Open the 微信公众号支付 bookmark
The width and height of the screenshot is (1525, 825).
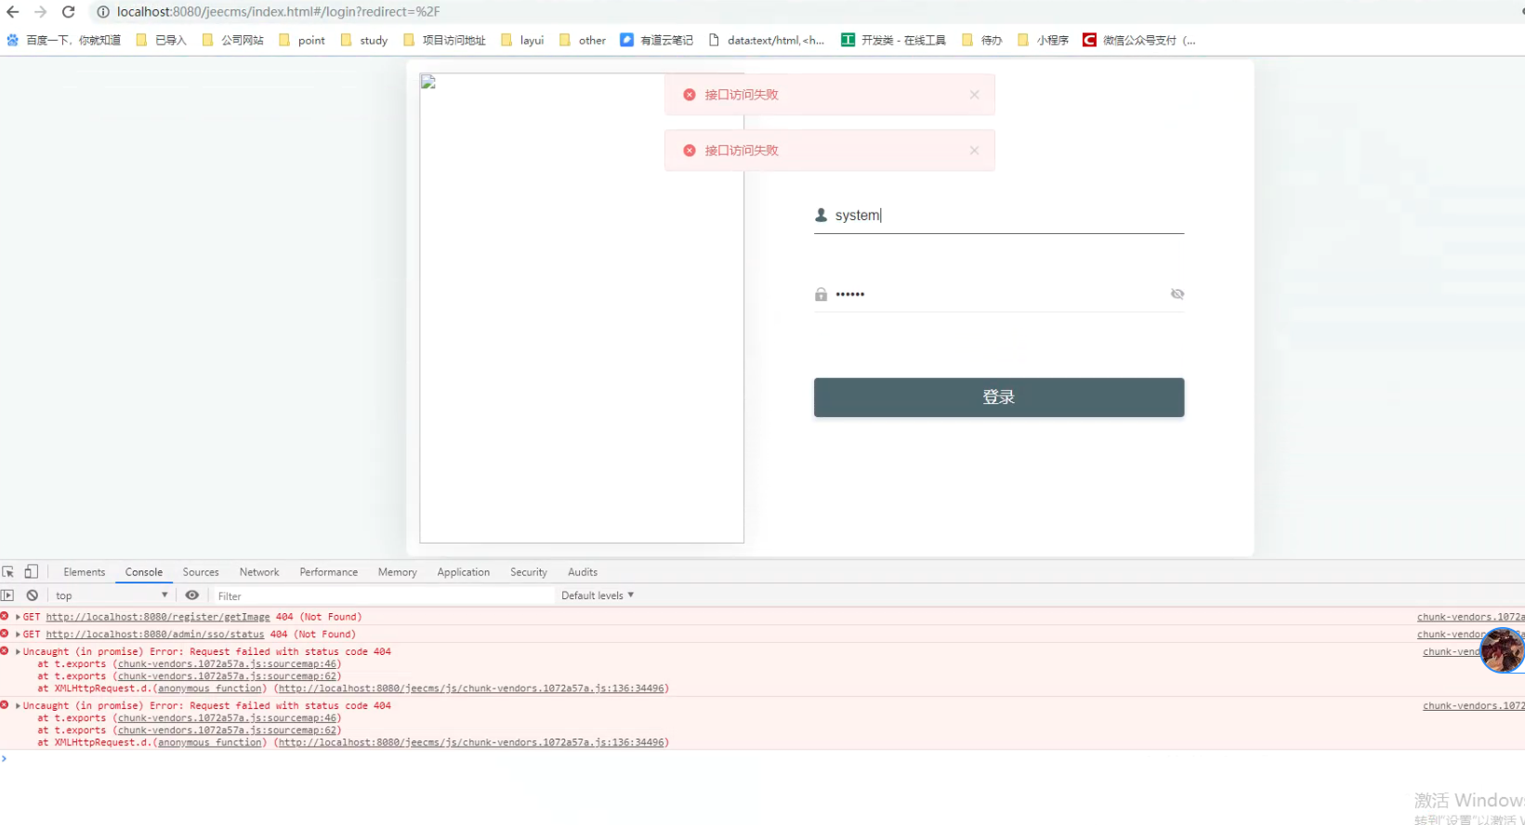point(1139,40)
